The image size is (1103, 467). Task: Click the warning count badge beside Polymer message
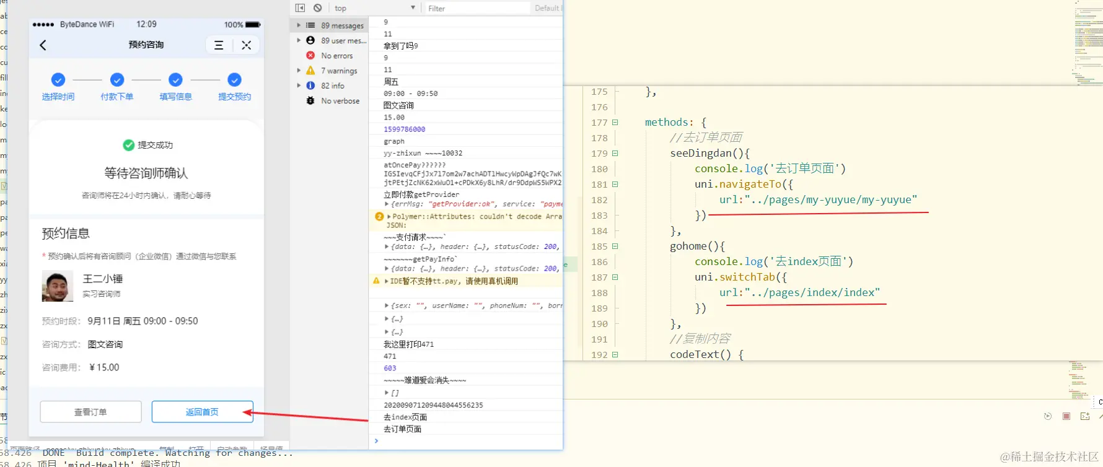click(x=379, y=217)
